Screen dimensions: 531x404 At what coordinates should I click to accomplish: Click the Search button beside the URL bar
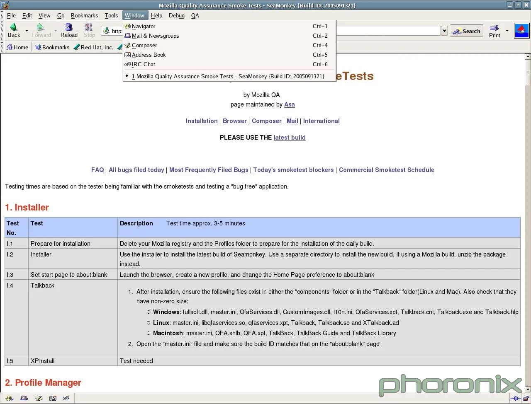coord(467,31)
